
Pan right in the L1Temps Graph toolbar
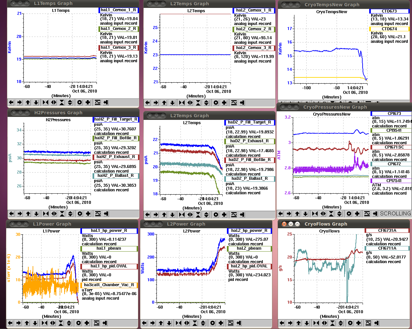[x=19, y=102]
